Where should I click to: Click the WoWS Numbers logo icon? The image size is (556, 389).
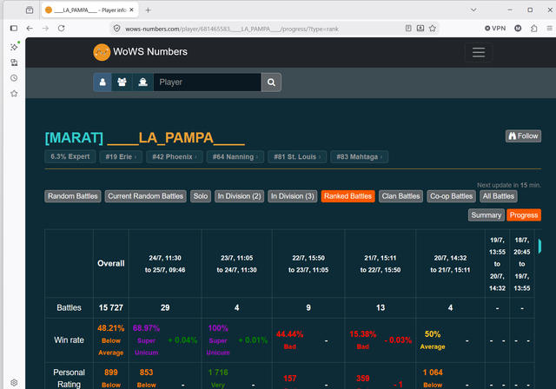[102, 52]
